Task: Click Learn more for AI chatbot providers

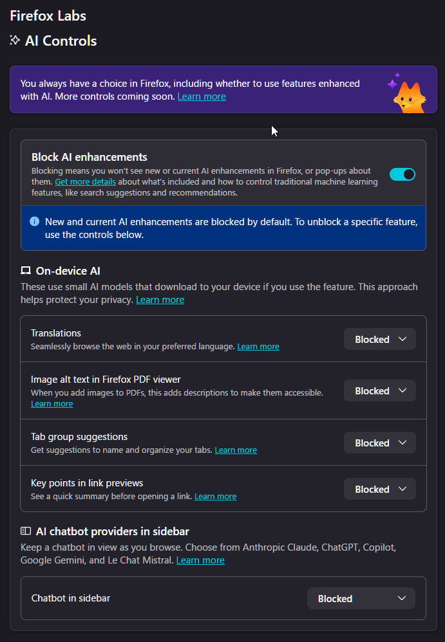Action: point(200,560)
